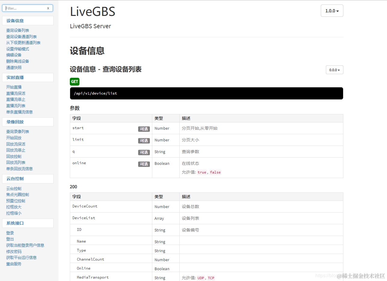This screenshot has width=387, height=281.
Task: Click the LiveGBS page title
Action: 93,12
